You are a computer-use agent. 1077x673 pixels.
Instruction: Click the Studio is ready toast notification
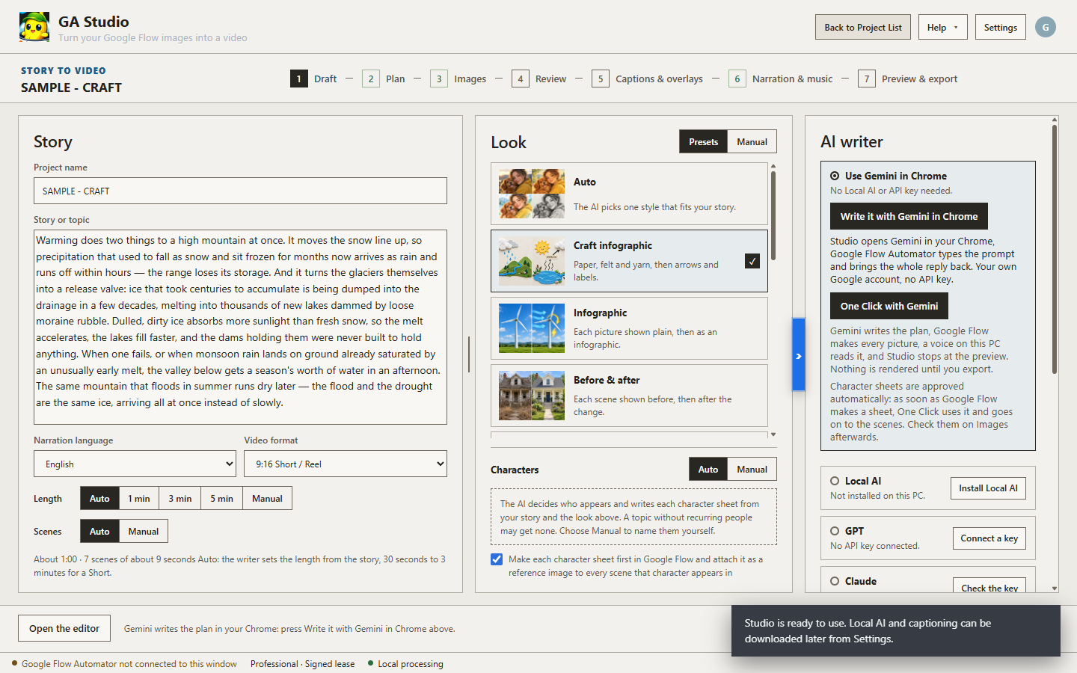click(x=896, y=631)
